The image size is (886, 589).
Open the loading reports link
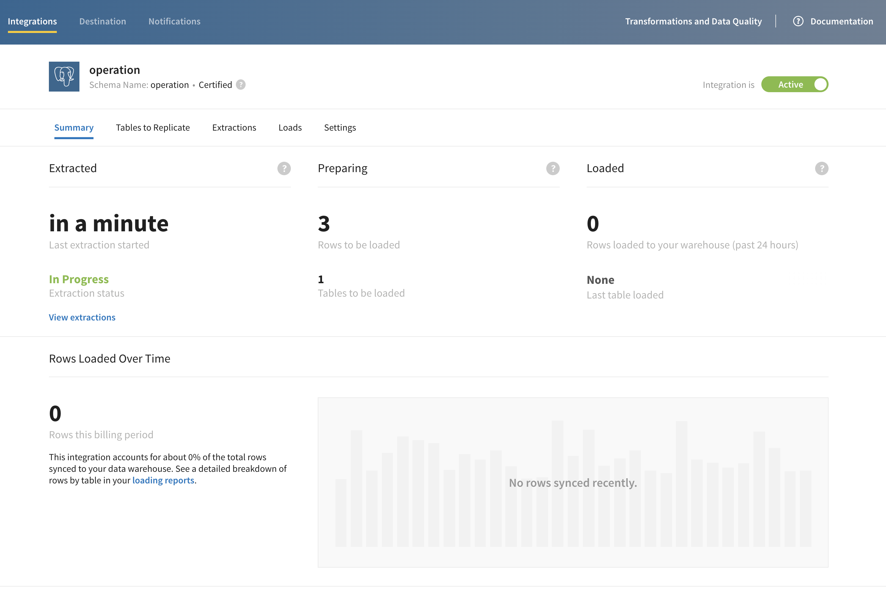163,480
